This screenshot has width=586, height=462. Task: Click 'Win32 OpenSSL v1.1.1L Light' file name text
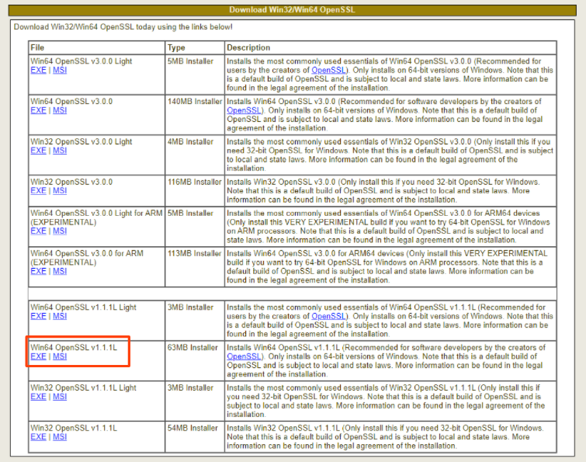[83, 388]
